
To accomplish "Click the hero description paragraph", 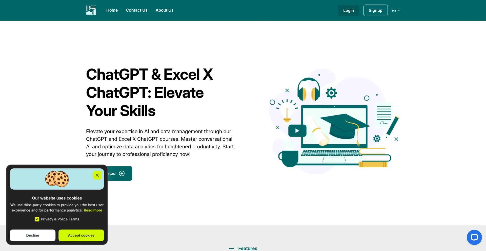I will [x=160, y=143].
